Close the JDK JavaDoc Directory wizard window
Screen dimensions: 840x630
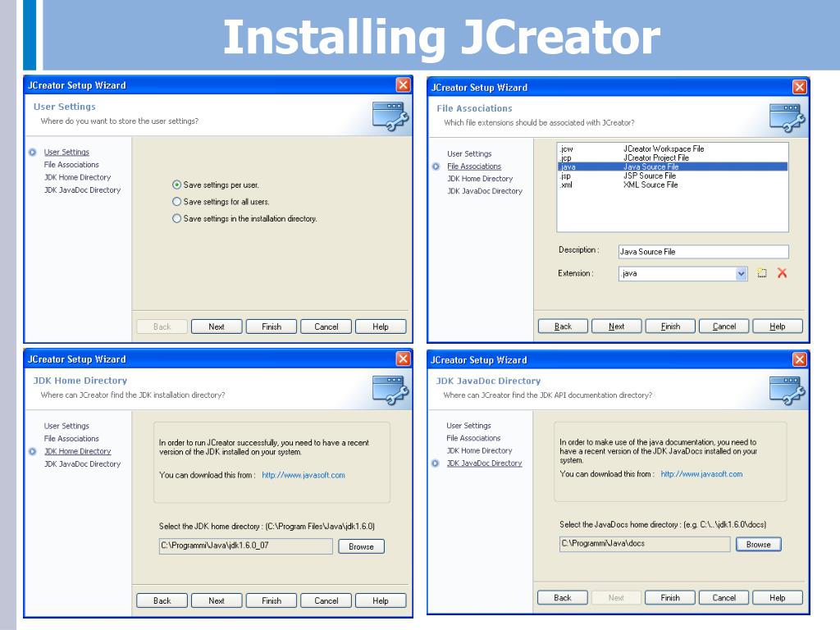pyautogui.click(x=799, y=359)
